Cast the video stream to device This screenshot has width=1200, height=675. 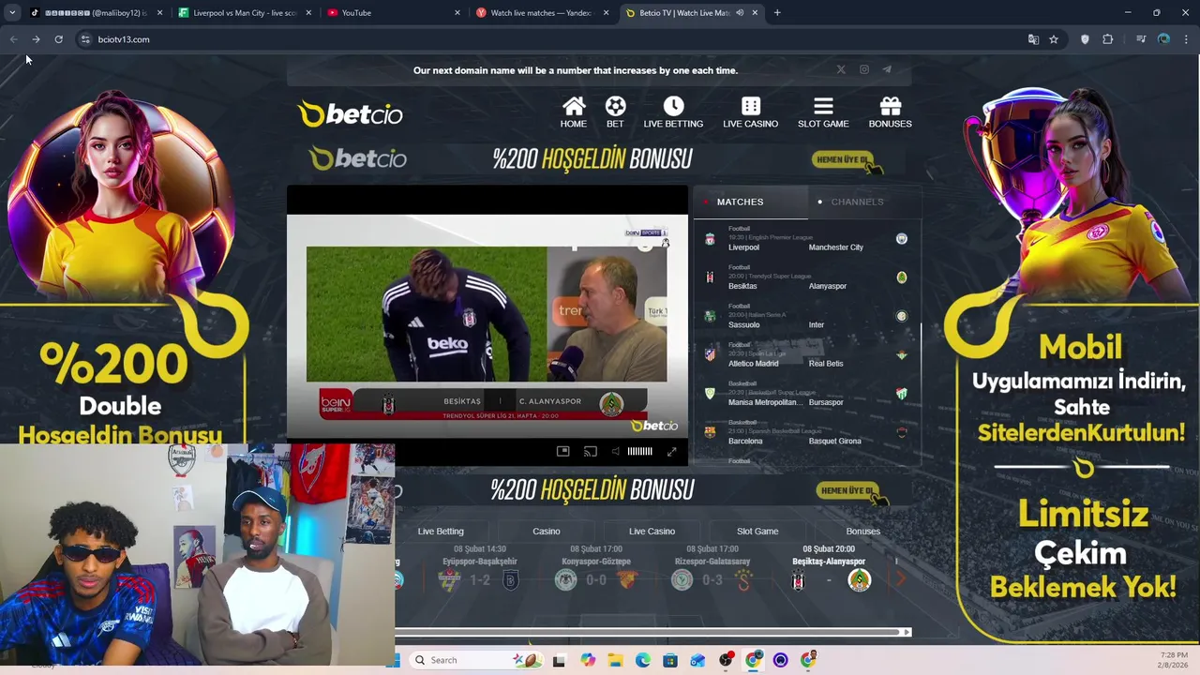tap(590, 451)
